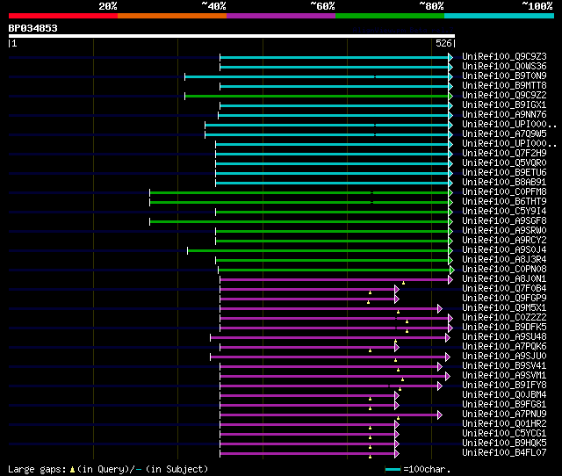Image resolution: width=562 pixels, height=476 pixels.
Task: Select the UniRef100_A9SU48 label
Action: tap(504, 337)
